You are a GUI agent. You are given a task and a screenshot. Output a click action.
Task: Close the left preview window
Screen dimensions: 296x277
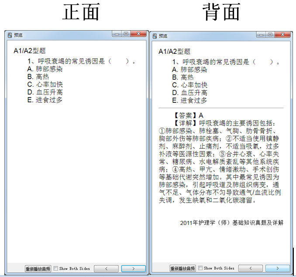pos(138,34)
